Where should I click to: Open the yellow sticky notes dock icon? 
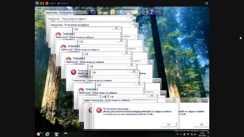click(x=136, y=12)
